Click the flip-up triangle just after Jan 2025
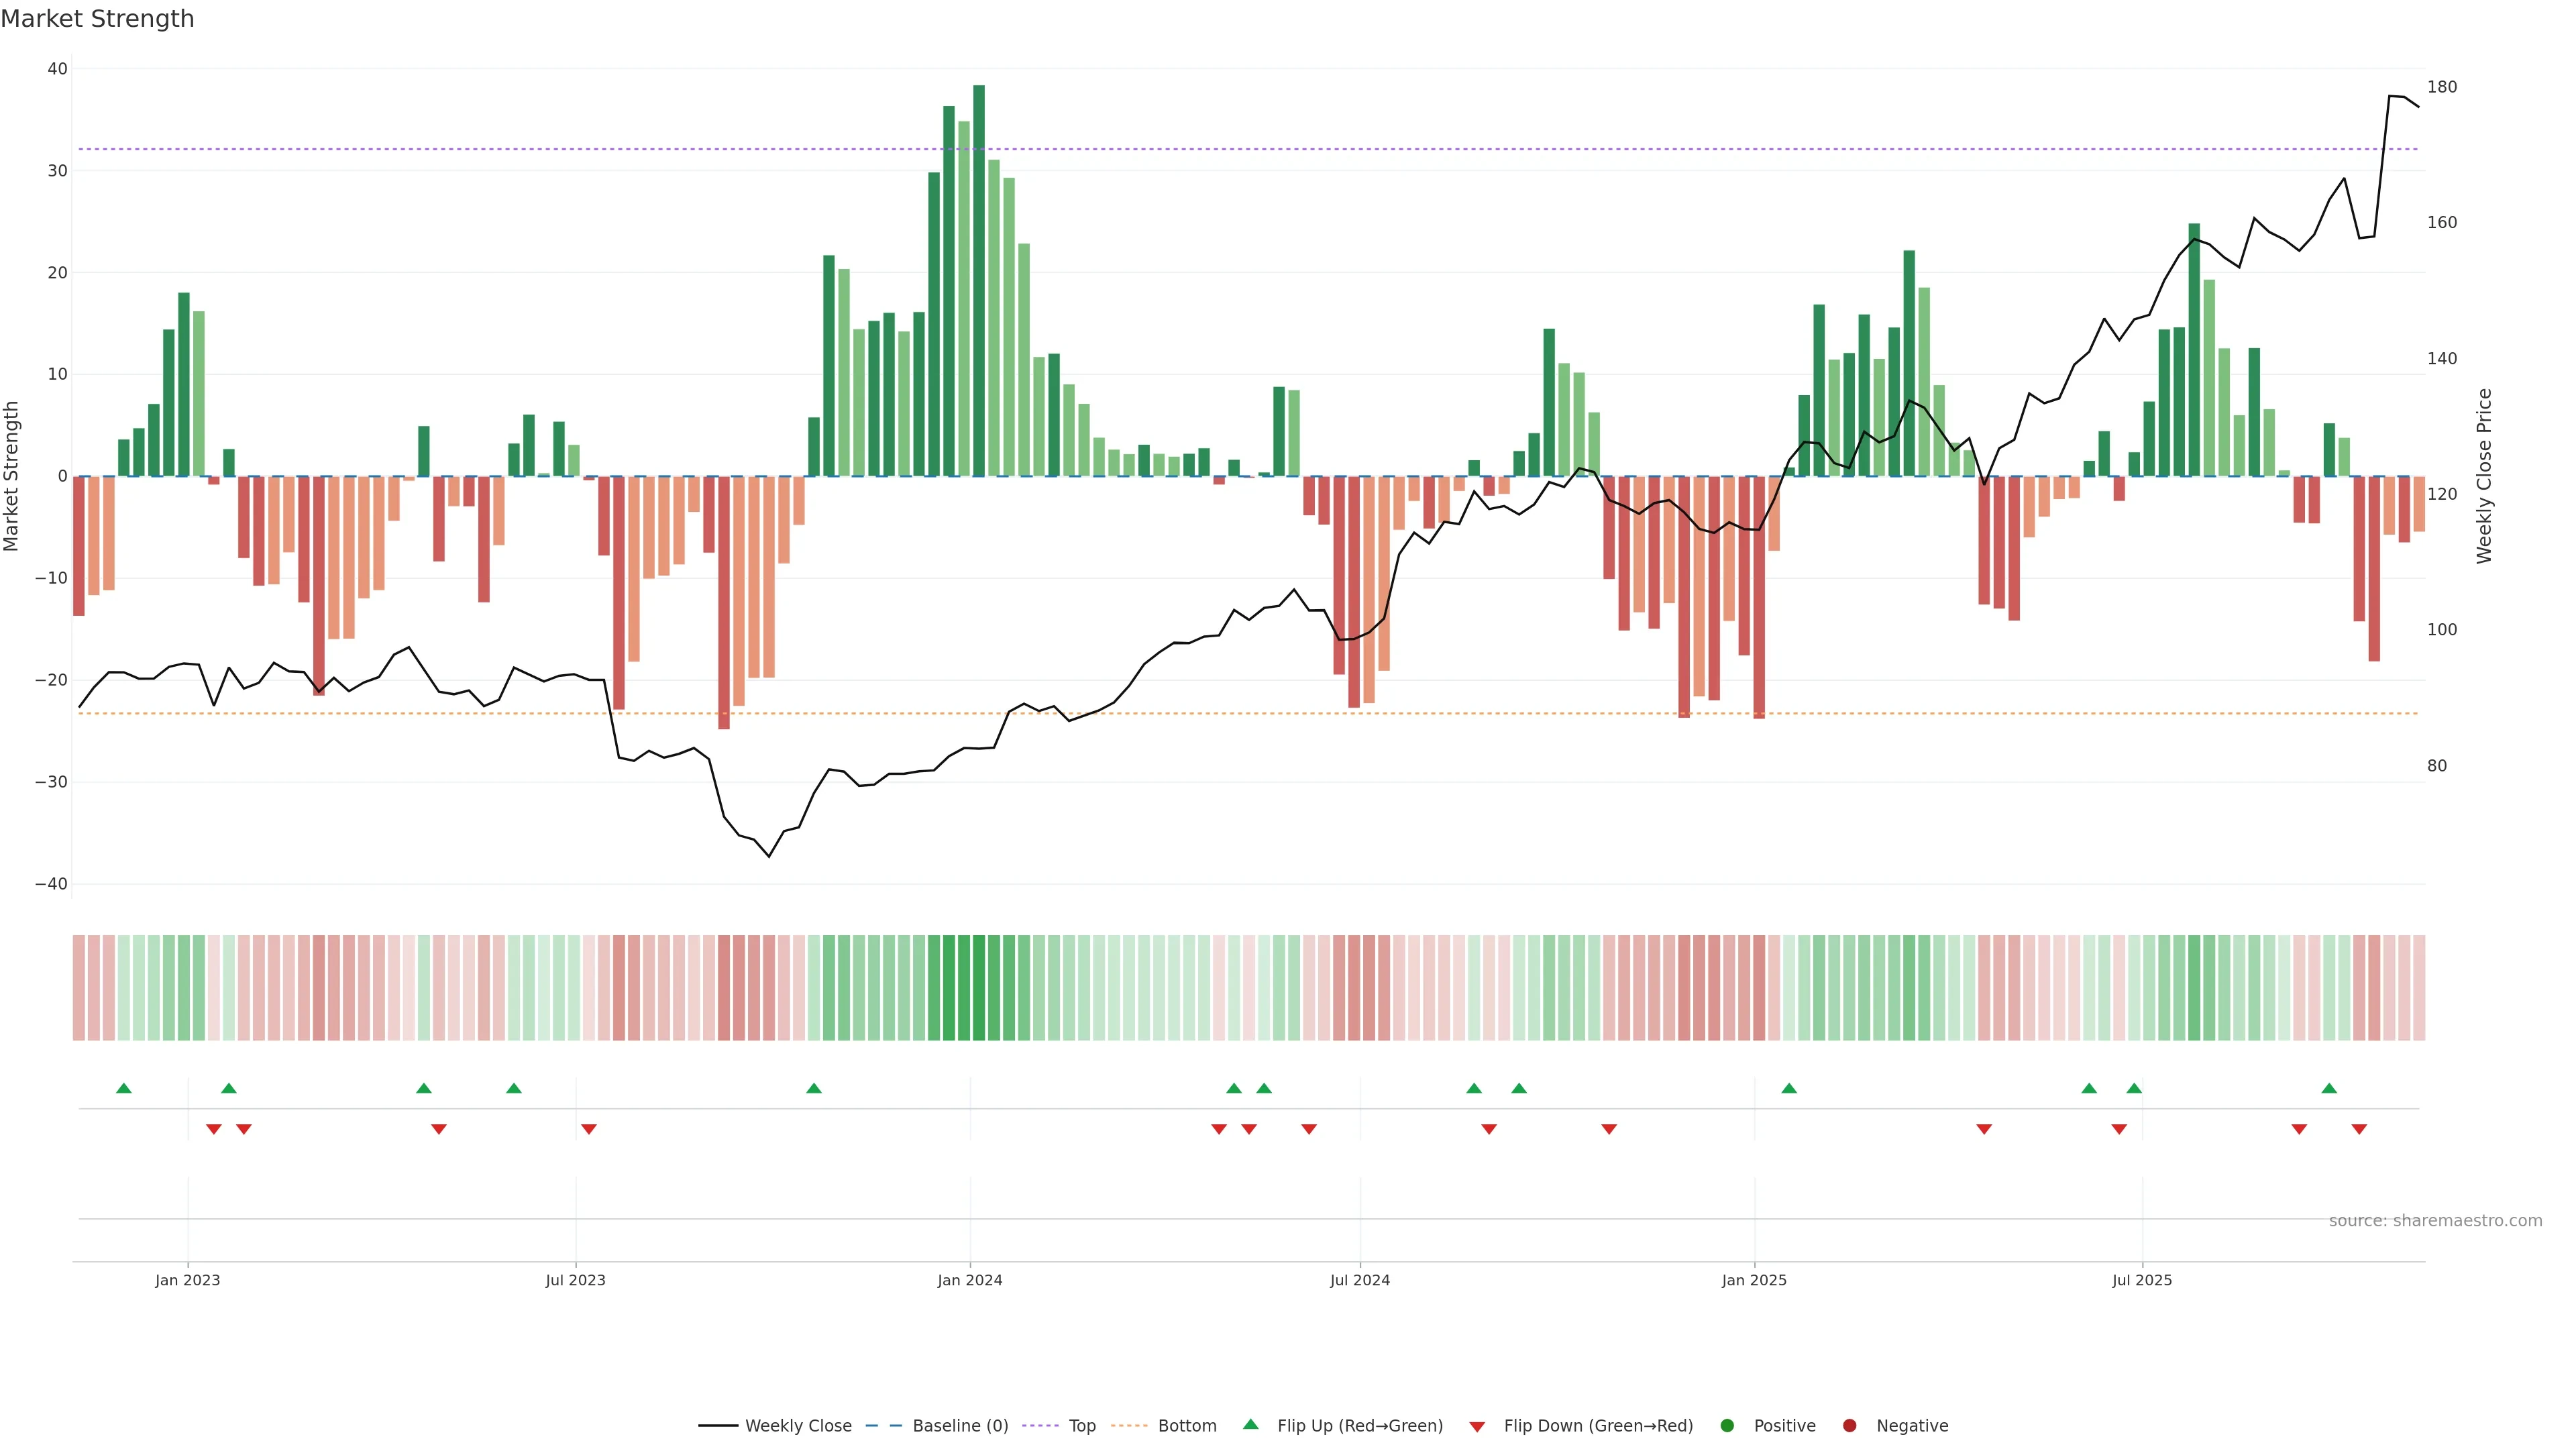 point(1789,1088)
